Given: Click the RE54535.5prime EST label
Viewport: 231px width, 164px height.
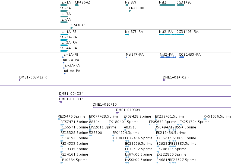Looking at the screenshot, I should click(x=74, y=144).
